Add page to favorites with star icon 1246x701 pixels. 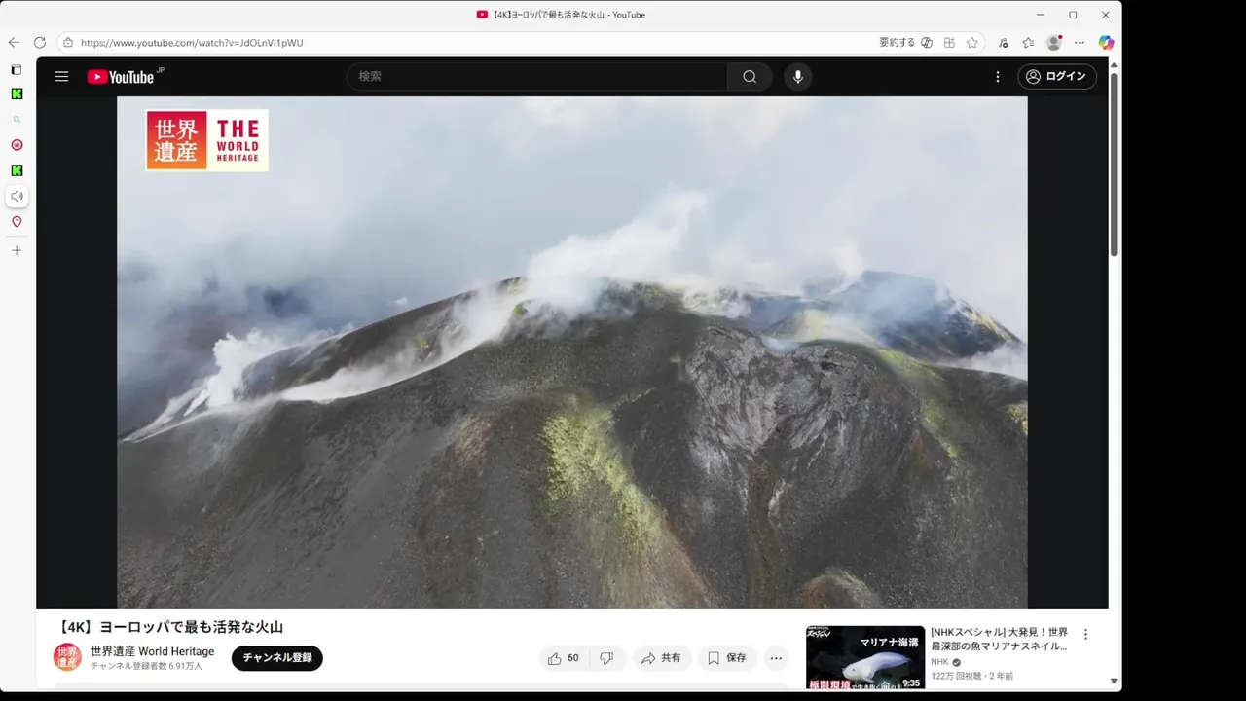tap(972, 43)
